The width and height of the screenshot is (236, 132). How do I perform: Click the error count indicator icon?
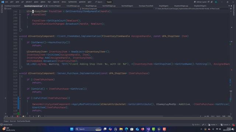coord(18,116)
